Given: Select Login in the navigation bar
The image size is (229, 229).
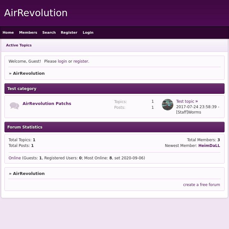Looking at the screenshot, I should coord(88,32).
